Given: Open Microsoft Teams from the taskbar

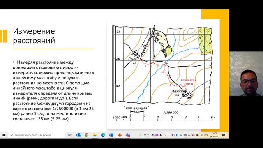Looking at the screenshot, I should coord(128,135).
